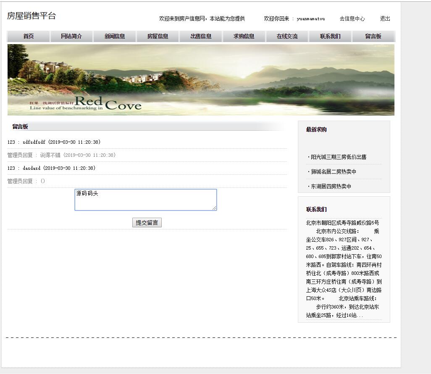Image resolution: width=431 pixels, height=374 pixels.
Task: Click the 去信息中心 link
Action: click(x=353, y=18)
